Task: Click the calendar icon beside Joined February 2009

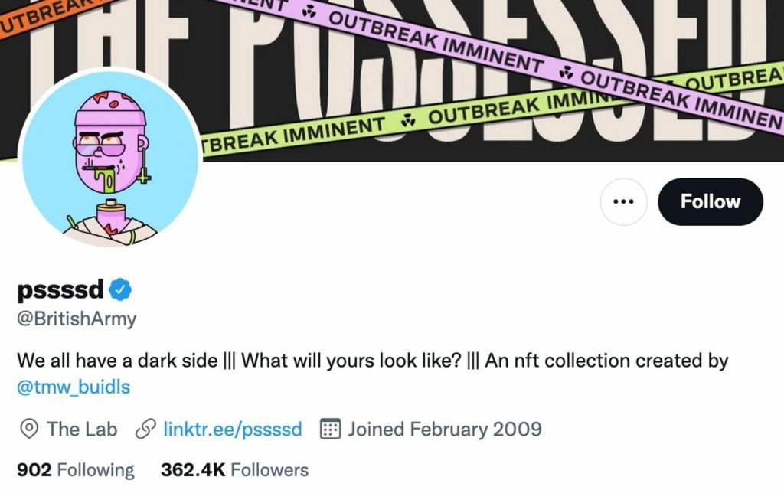Action: [329, 430]
